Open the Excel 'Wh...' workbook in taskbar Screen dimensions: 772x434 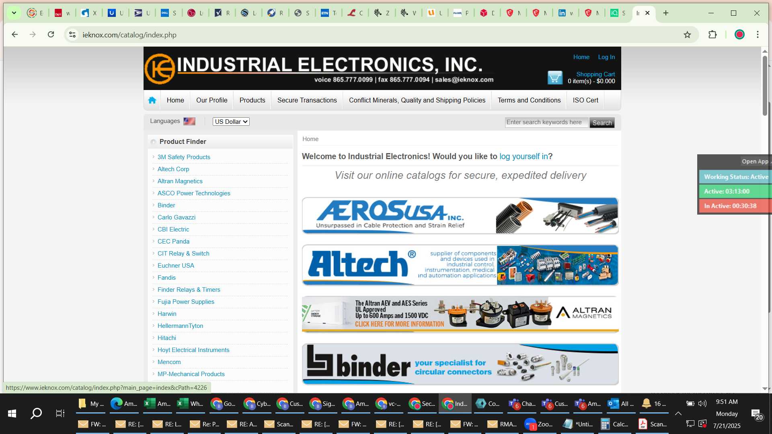coord(191,403)
